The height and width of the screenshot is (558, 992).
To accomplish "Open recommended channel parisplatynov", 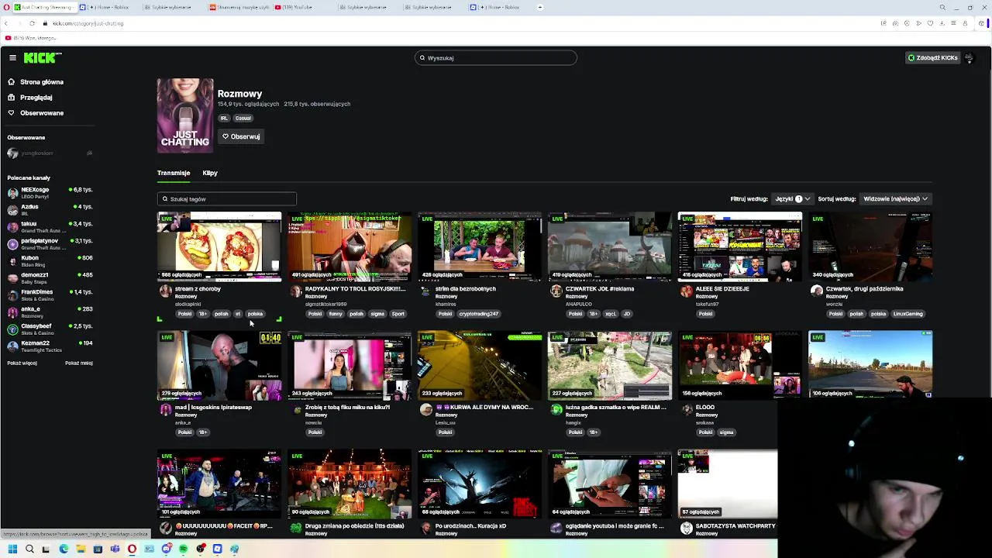I will pos(50,243).
